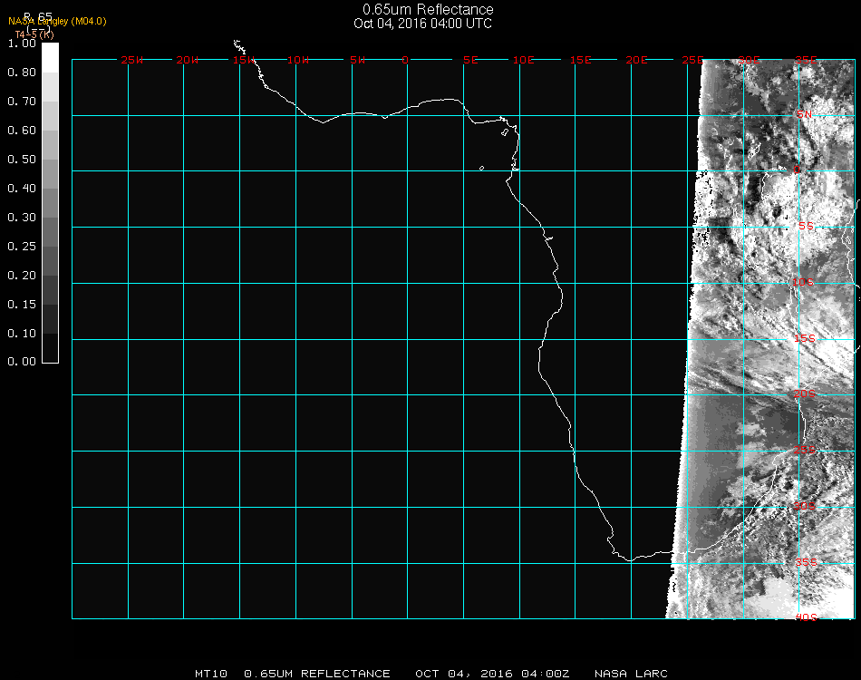Image resolution: width=861 pixels, height=680 pixels.
Task: Click the 0.25 value on the colorbar
Action: [x=21, y=247]
